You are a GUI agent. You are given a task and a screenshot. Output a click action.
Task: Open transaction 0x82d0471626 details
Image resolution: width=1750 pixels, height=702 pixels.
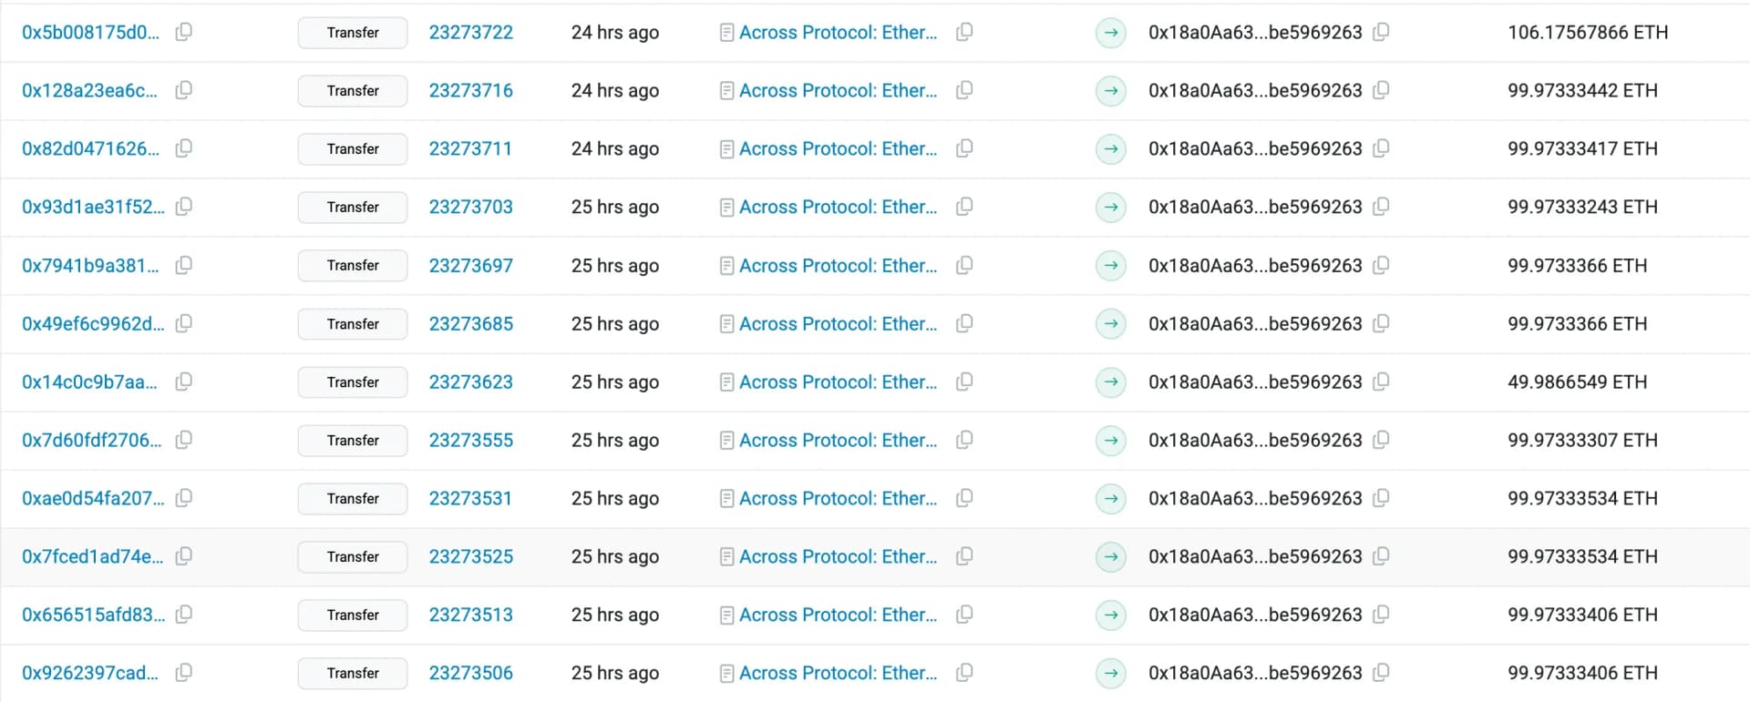pos(90,149)
